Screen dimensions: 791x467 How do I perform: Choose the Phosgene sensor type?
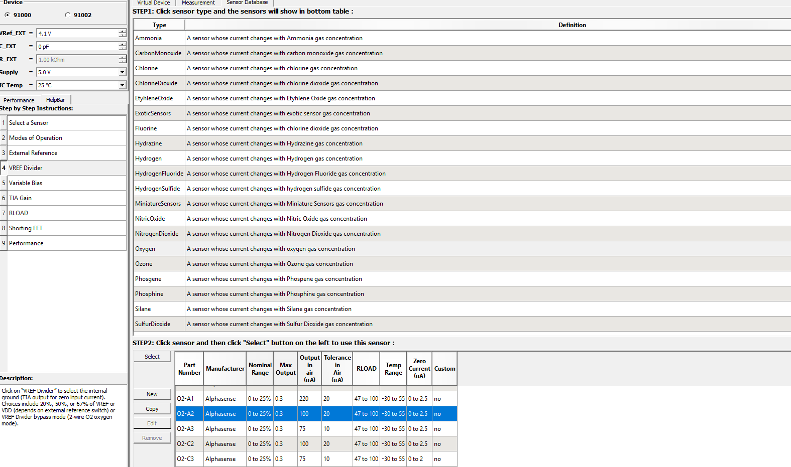[x=159, y=279]
